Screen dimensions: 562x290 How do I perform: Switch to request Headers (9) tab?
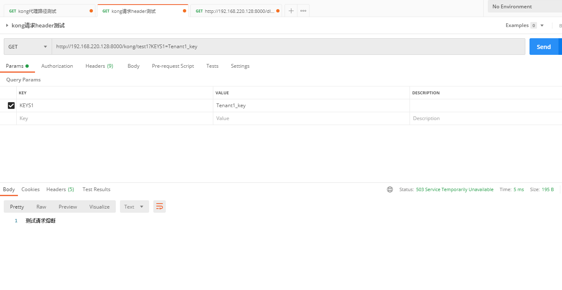pyautogui.click(x=99, y=66)
